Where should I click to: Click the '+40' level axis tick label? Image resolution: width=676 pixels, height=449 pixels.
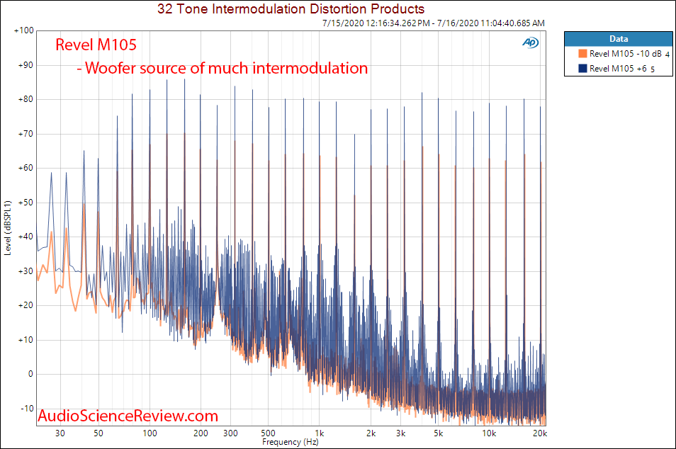point(26,237)
